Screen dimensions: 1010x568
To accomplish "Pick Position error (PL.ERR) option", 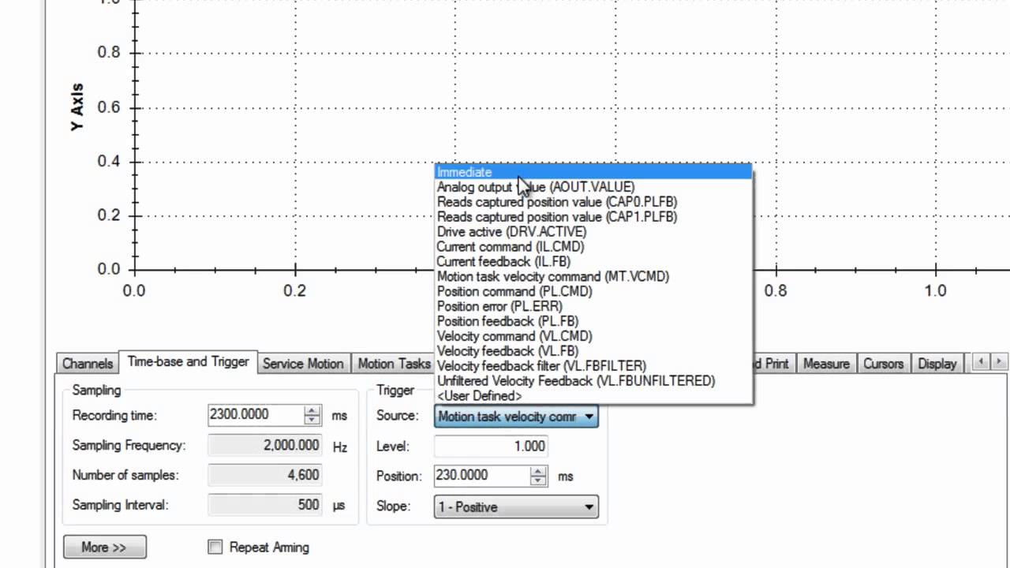I will point(593,307).
